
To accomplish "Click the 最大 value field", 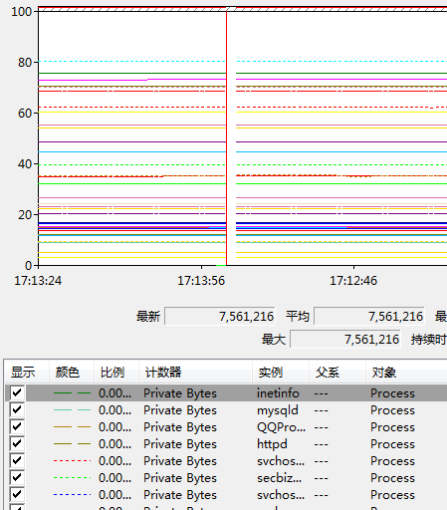I will pos(345,339).
